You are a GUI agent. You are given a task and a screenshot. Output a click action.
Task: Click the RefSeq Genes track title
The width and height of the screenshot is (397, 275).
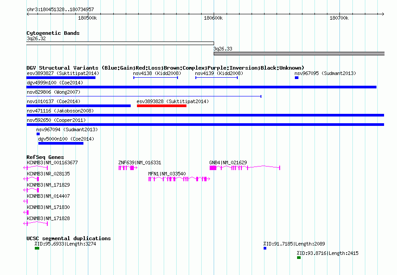tap(45, 157)
